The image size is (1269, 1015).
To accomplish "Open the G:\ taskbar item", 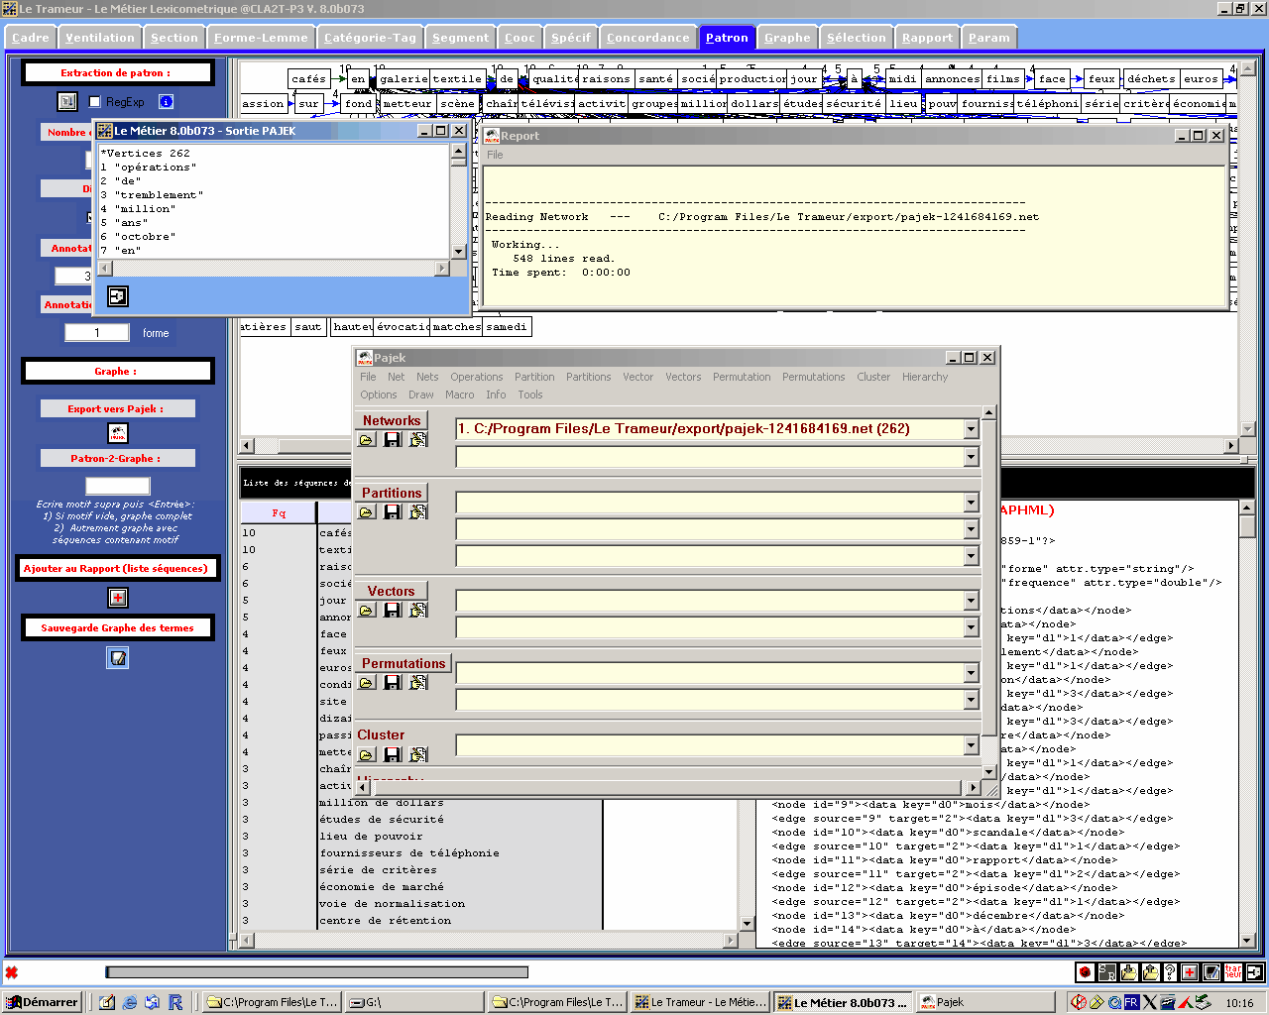I will (413, 1002).
